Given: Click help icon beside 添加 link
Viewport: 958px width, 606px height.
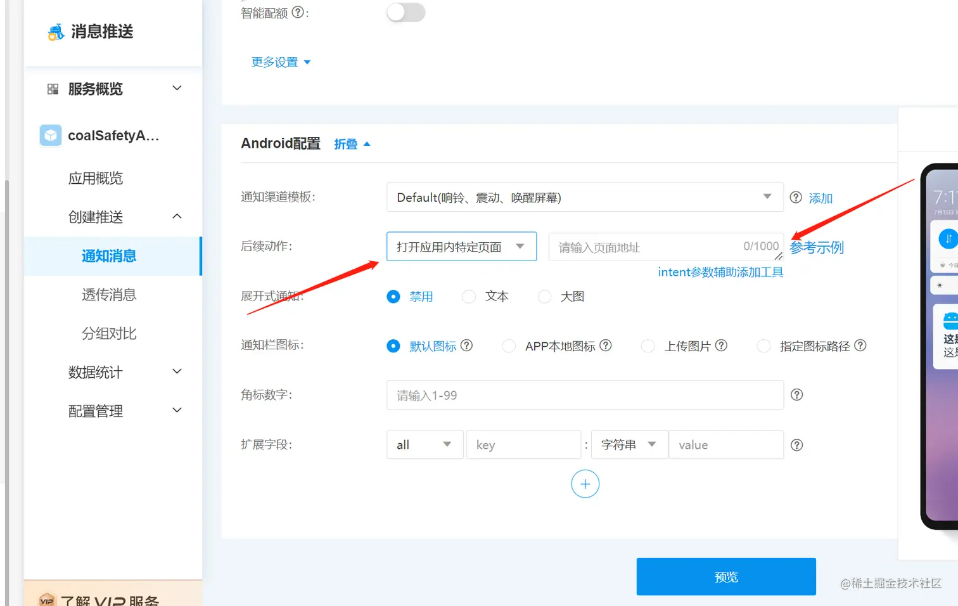Looking at the screenshot, I should [796, 197].
